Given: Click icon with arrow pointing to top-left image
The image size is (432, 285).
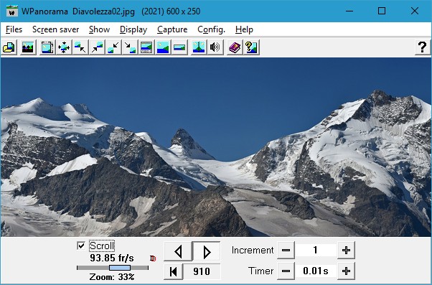Looking at the screenshot, I should click(x=80, y=47).
